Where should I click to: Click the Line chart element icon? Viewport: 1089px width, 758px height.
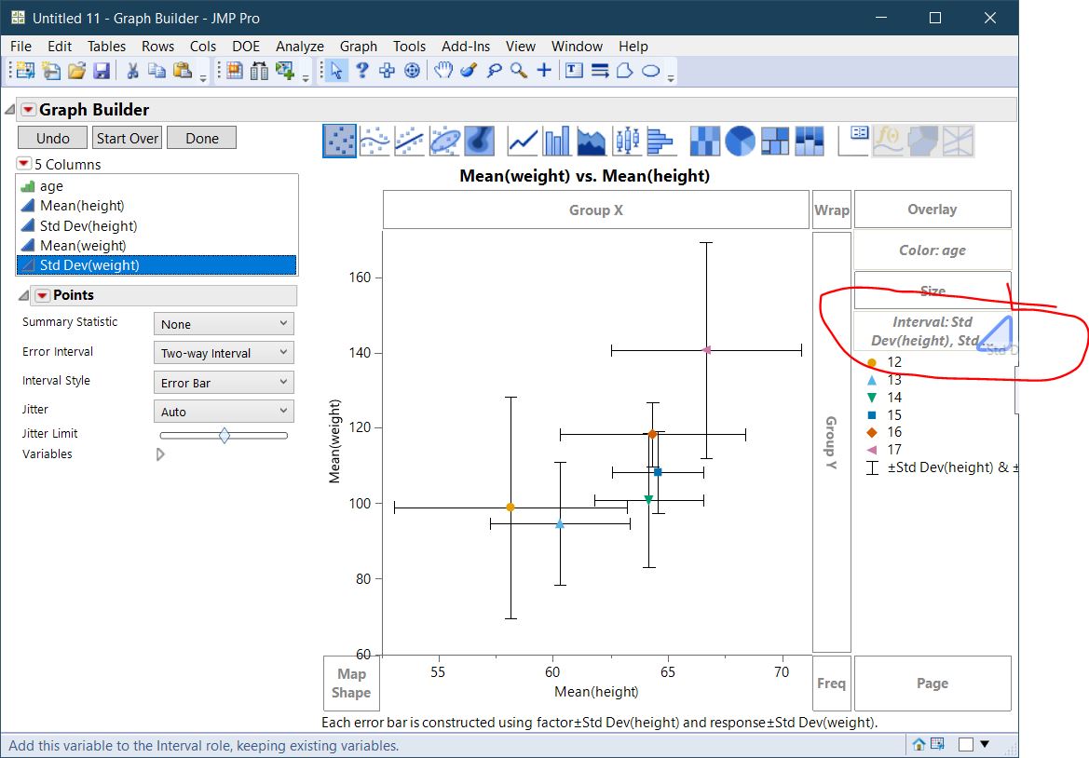(x=523, y=142)
